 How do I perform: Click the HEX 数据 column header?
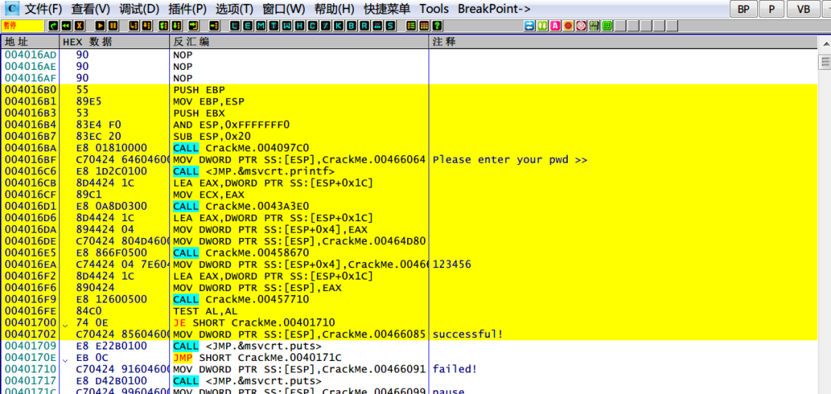115,41
